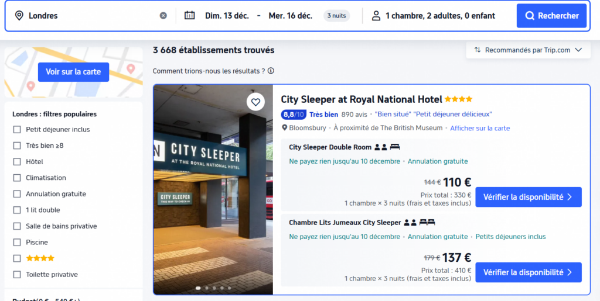Click the Rechercher search button
This screenshot has width=600, height=301.
[x=551, y=16]
